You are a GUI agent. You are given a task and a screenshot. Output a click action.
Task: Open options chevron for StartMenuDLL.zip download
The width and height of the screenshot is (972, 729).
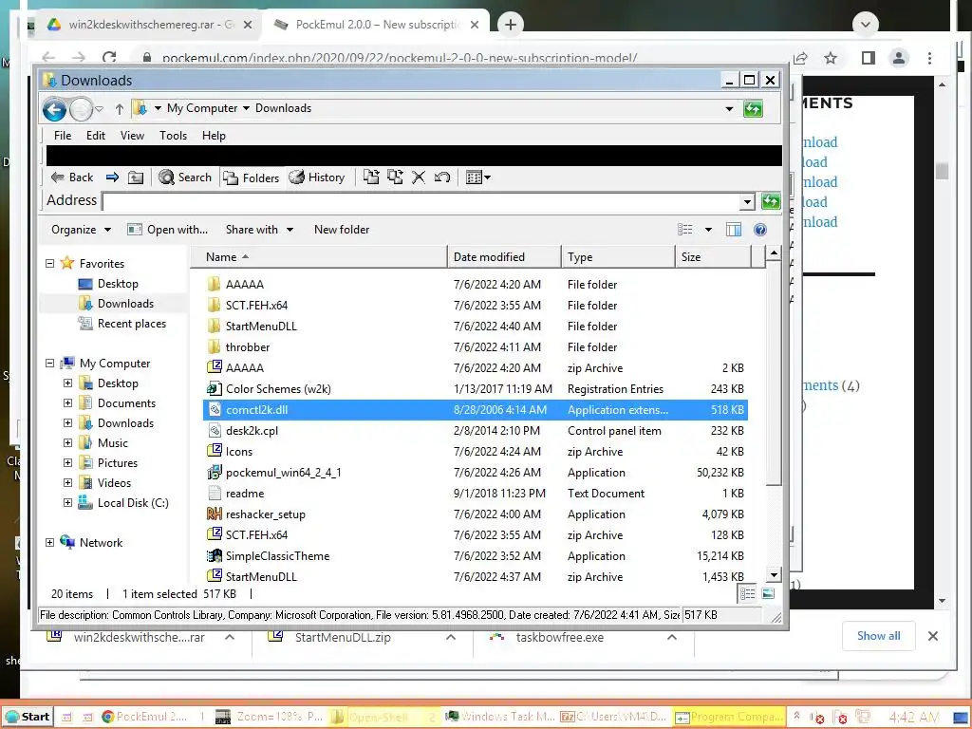click(x=451, y=637)
